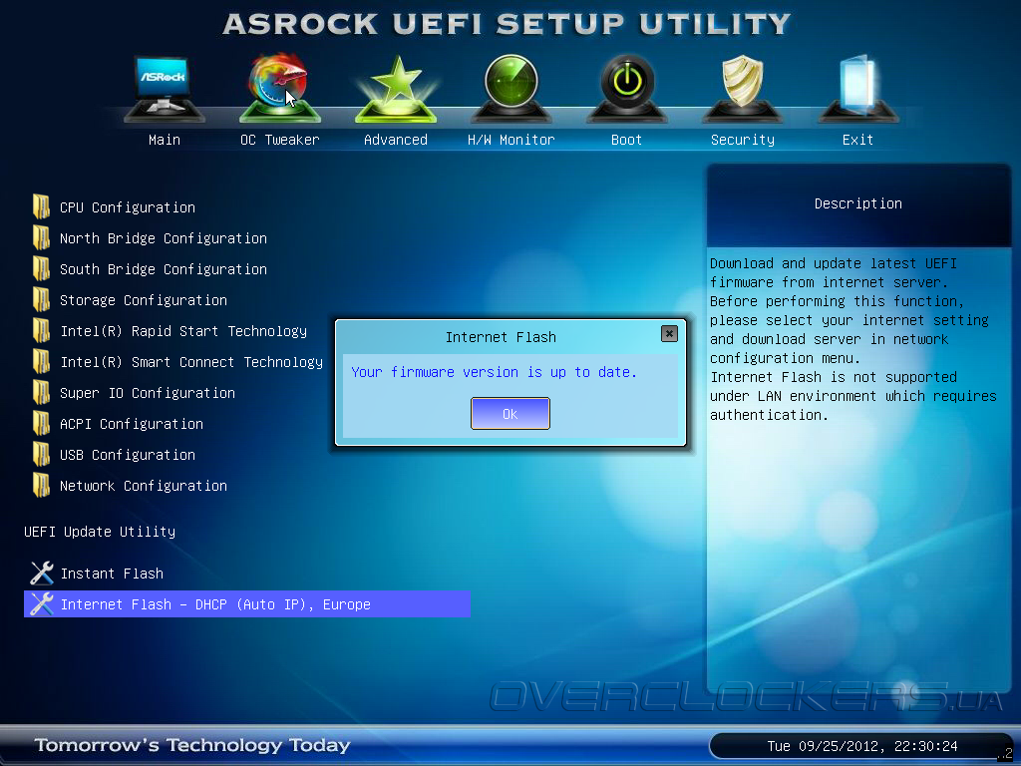Click the Network Configuration folder icon
Image resolution: width=1021 pixels, height=766 pixels.
point(41,486)
